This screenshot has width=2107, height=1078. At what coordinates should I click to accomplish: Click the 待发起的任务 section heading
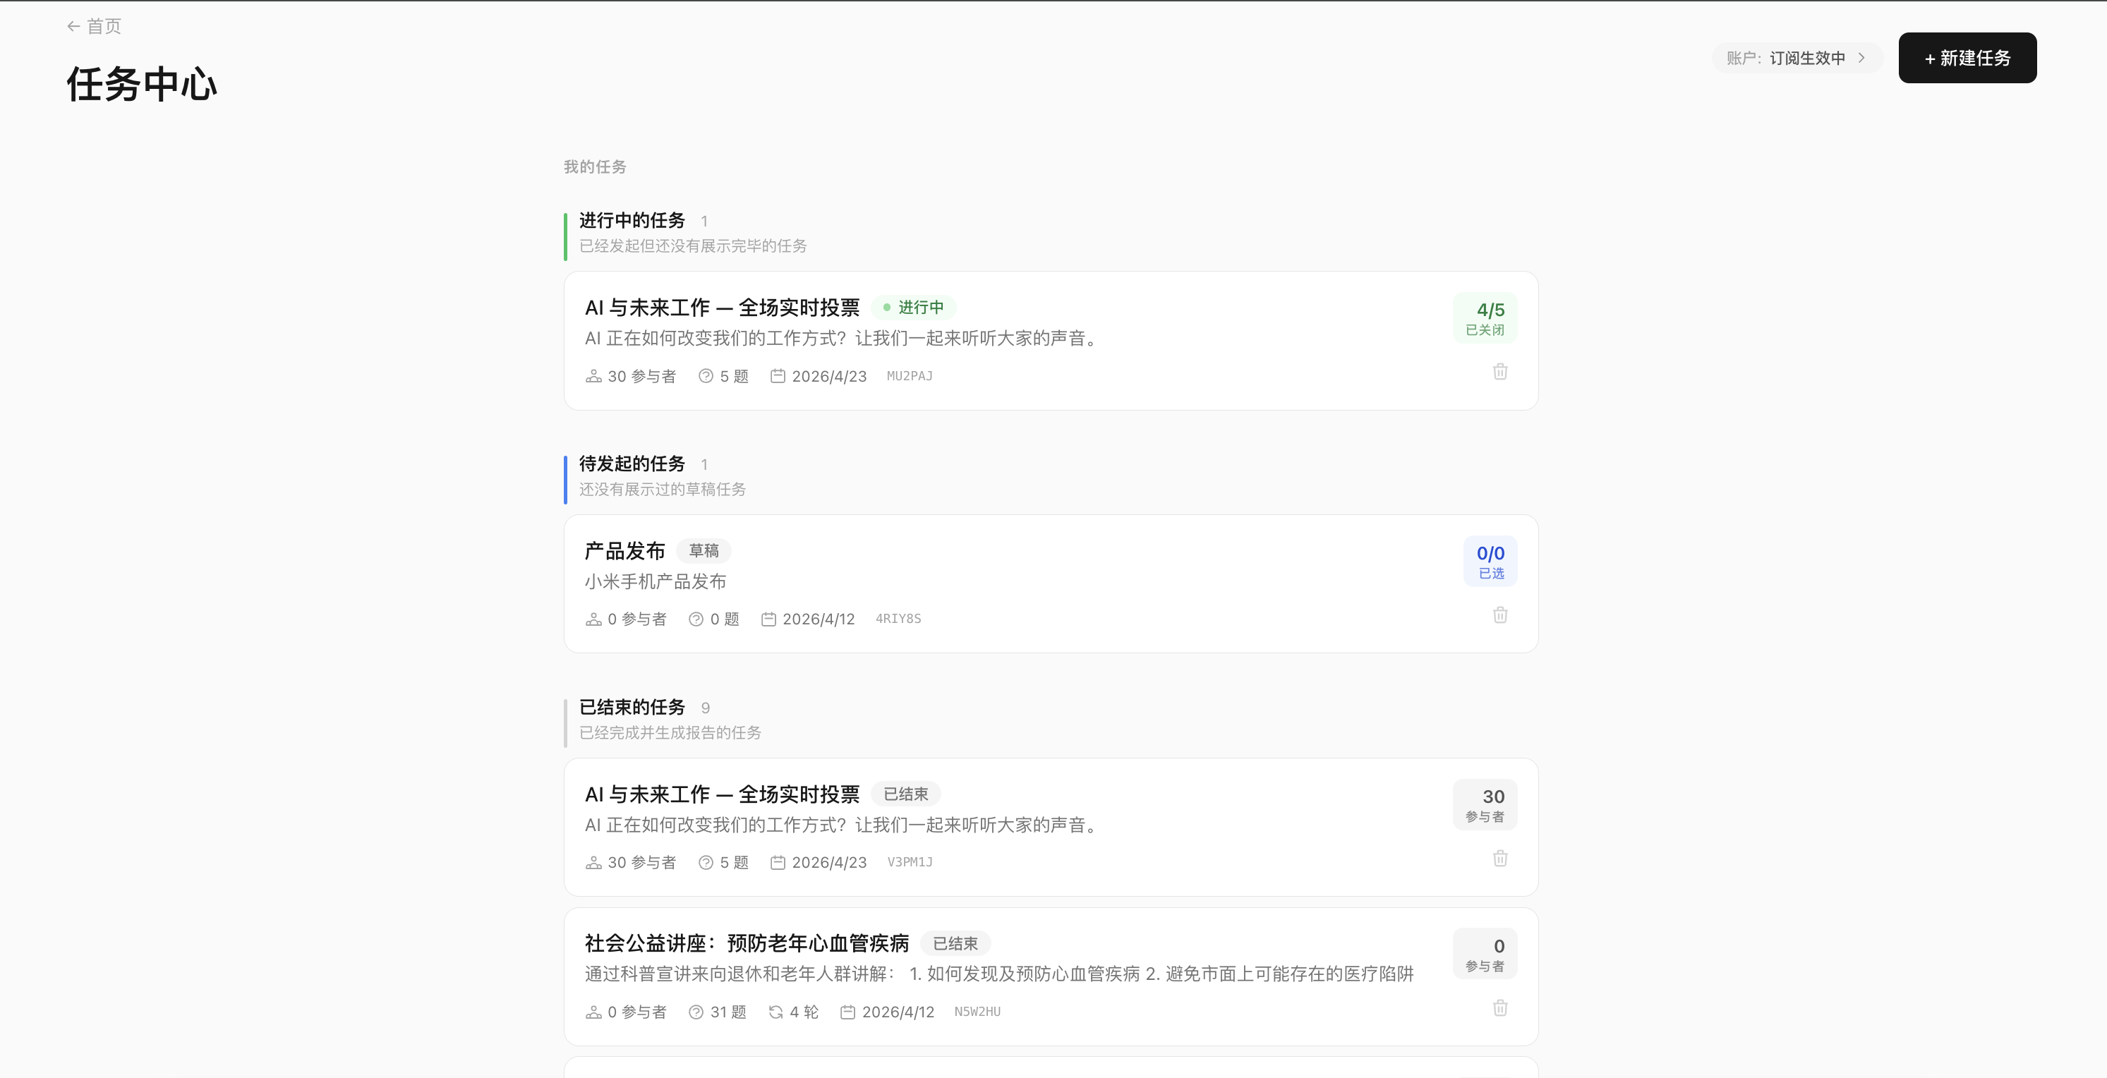pos(632,464)
